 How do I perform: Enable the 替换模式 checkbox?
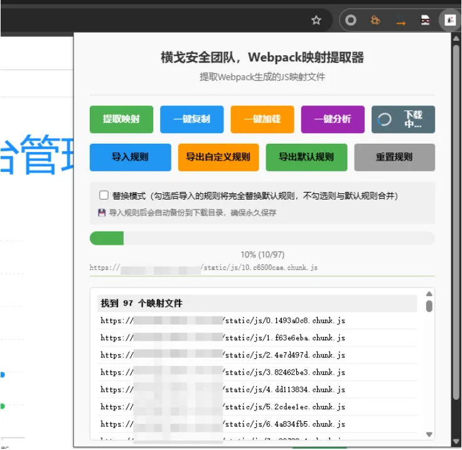coord(104,195)
